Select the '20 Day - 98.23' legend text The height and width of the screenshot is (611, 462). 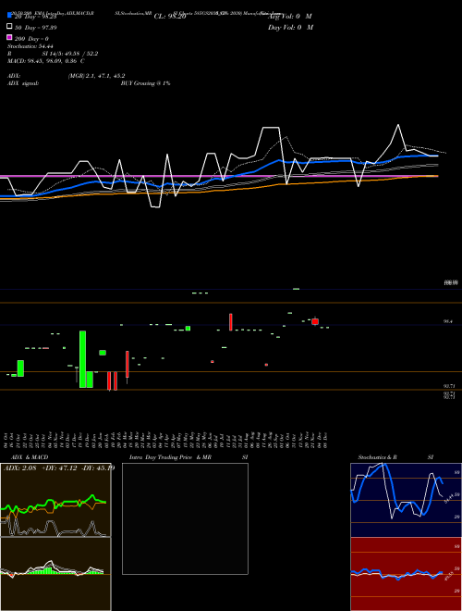coord(36,17)
